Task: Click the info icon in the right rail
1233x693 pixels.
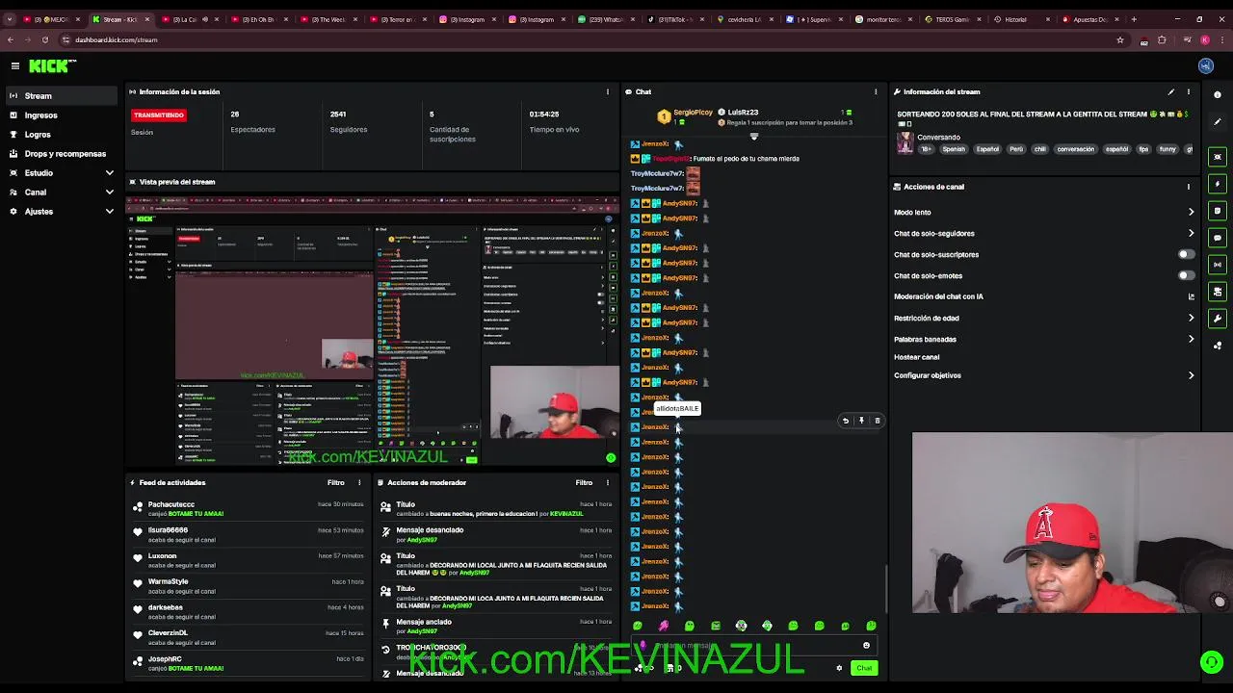Action: click(1218, 94)
